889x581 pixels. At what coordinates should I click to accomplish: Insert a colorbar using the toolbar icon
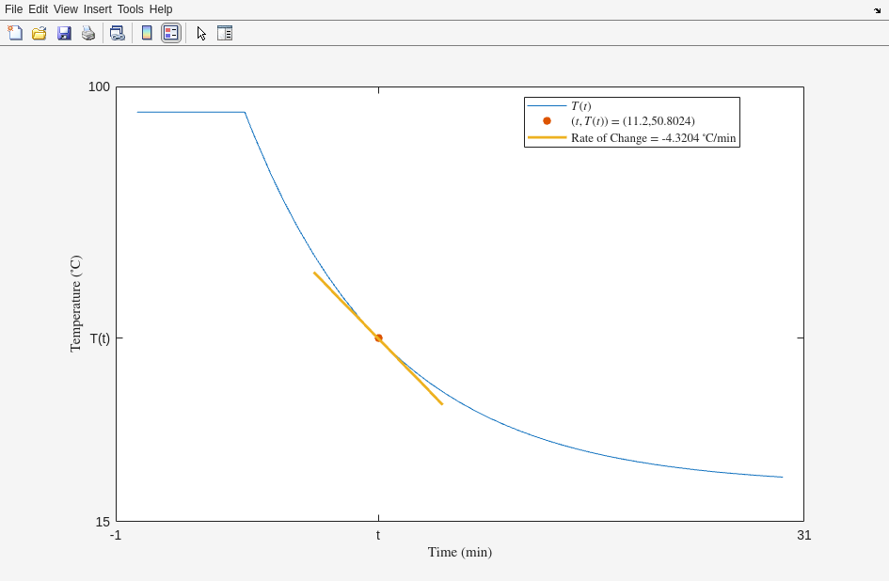click(x=147, y=33)
